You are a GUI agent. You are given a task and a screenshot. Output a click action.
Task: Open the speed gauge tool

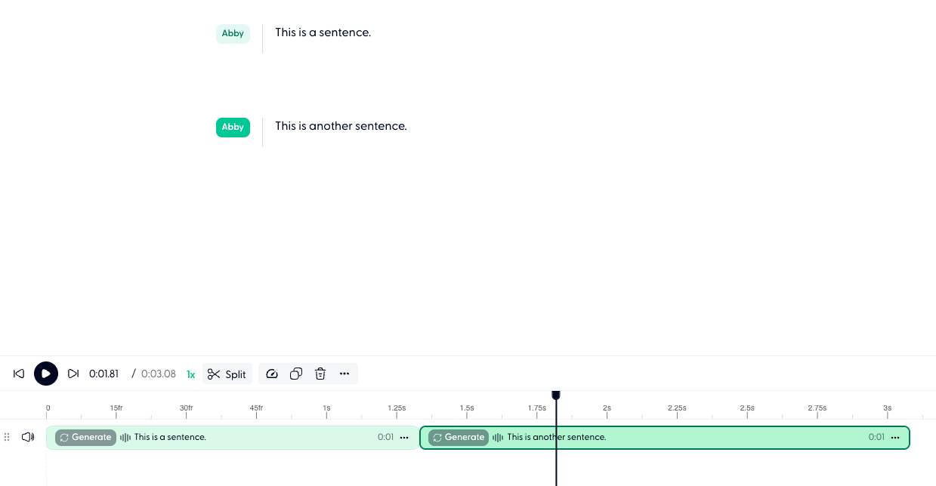tap(273, 374)
